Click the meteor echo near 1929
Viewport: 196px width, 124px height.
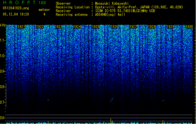click(x=163, y=100)
